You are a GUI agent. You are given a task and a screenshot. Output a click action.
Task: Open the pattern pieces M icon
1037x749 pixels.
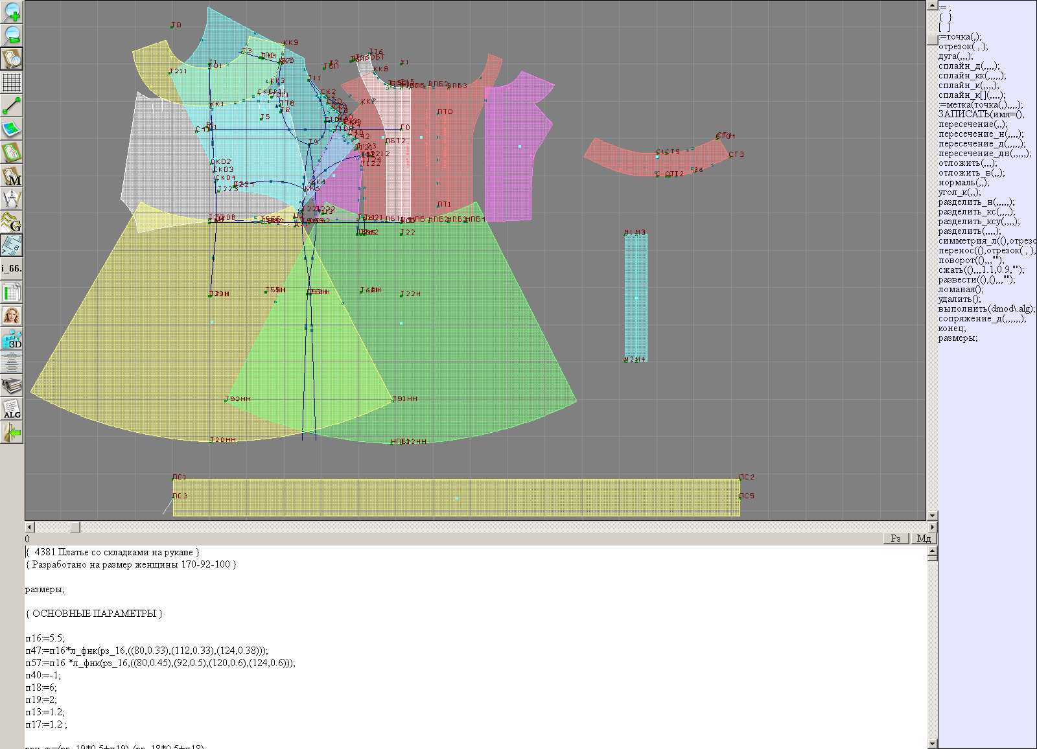coord(12,176)
